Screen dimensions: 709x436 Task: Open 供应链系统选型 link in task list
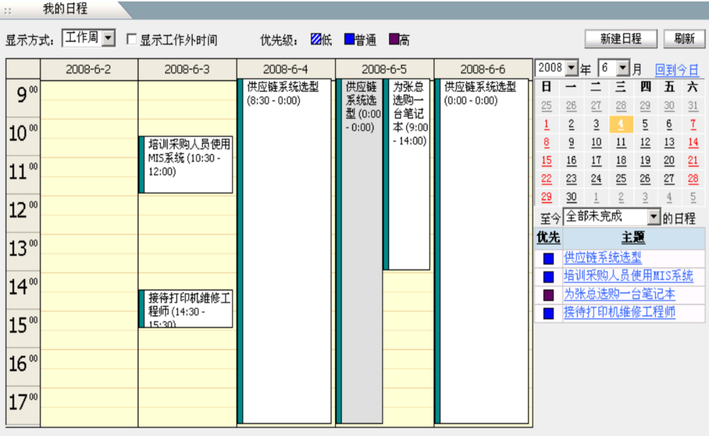[603, 257]
